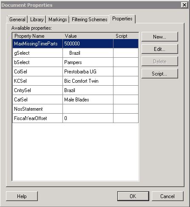Sort by the Property Name column header

[38, 36]
